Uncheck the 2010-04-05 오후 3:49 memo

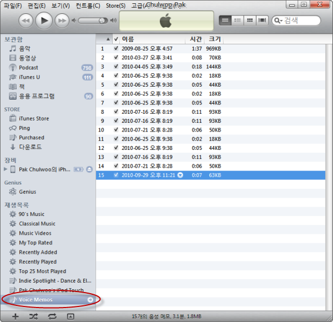116,67
